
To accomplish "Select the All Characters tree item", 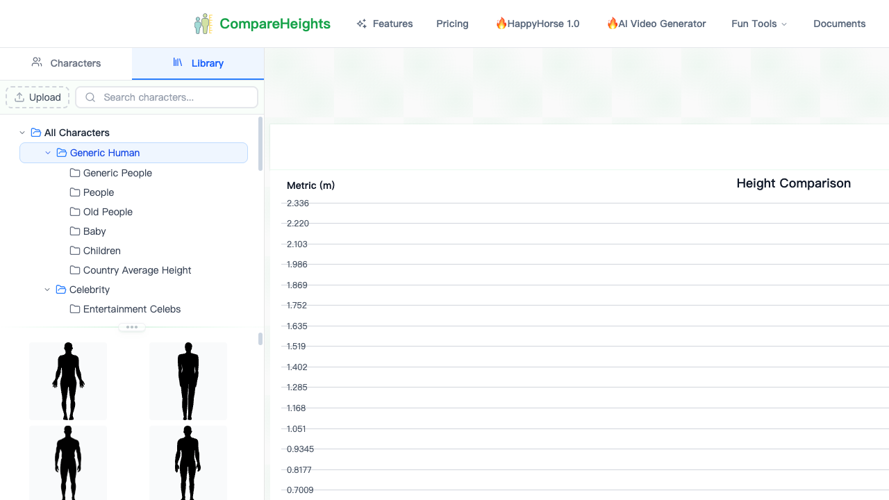I will tap(77, 133).
